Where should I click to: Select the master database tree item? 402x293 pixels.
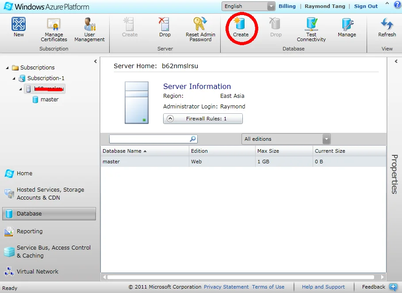pos(49,100)
